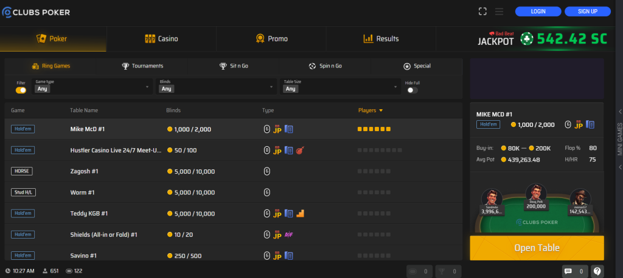Click the Mike McD #1 players fill indicator

click(x=374, y=129)
